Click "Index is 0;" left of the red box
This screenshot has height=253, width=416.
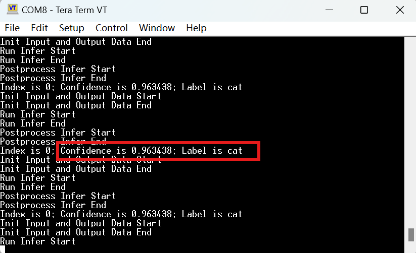click(x=27, y=151)
